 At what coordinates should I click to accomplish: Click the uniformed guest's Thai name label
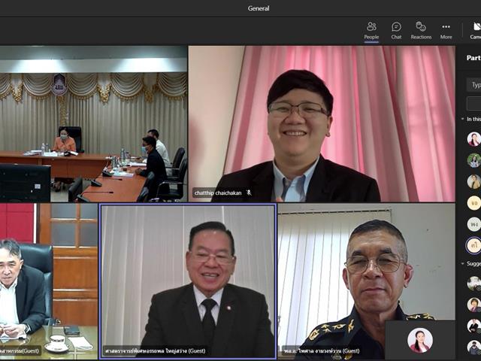point(322,350)
